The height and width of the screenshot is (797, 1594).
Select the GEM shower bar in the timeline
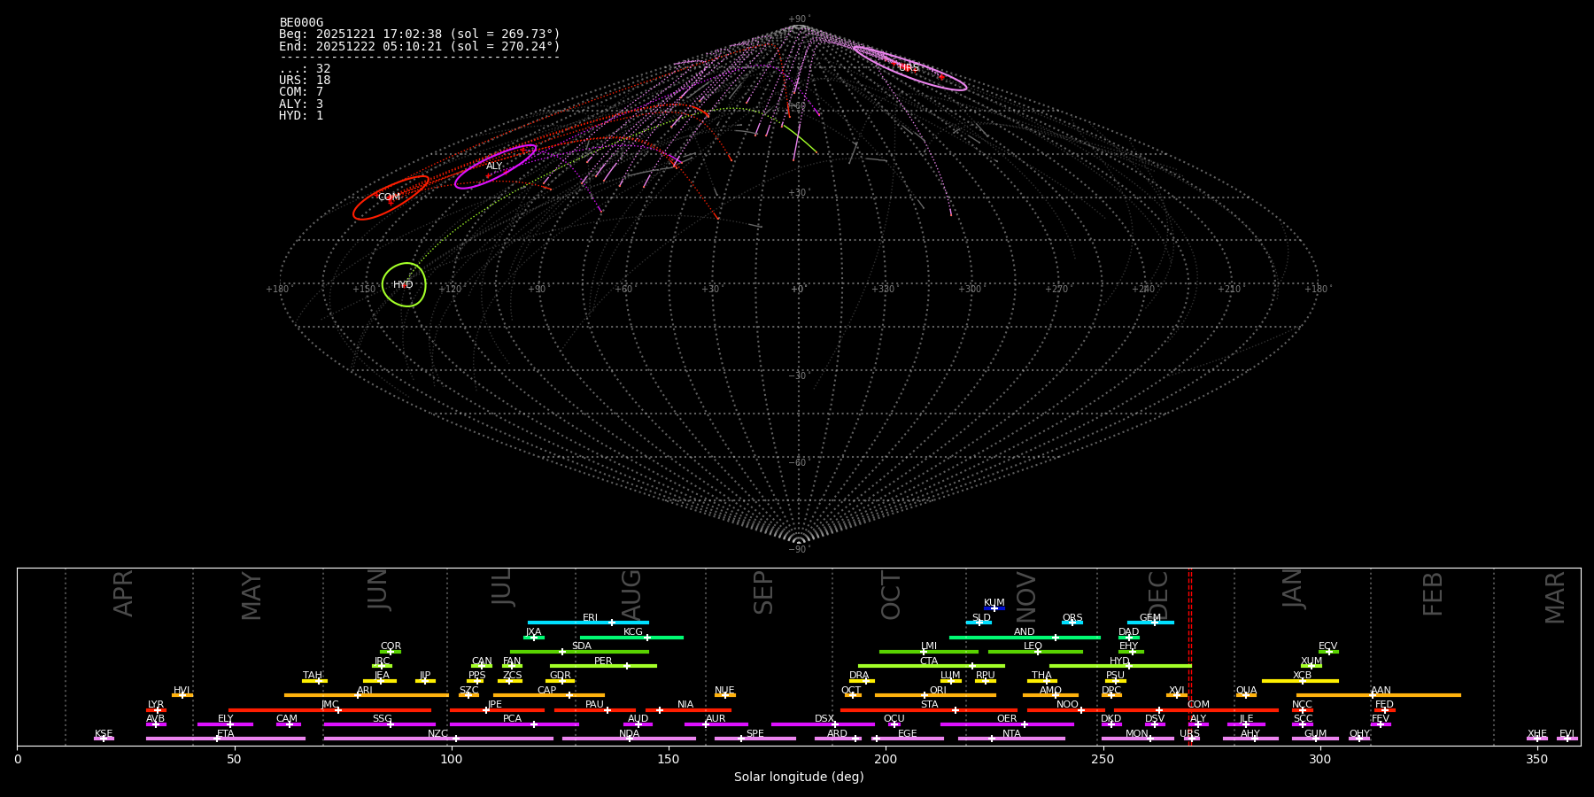[1149, 623]
